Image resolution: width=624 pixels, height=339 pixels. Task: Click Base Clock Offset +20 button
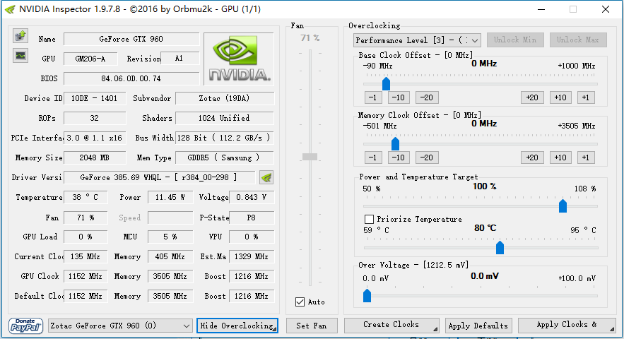tap(532, 97)
